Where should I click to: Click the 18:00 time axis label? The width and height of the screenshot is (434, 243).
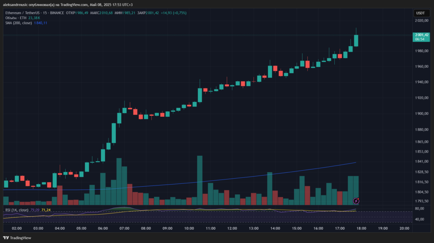pyautogui.click(x=361, y=228)
